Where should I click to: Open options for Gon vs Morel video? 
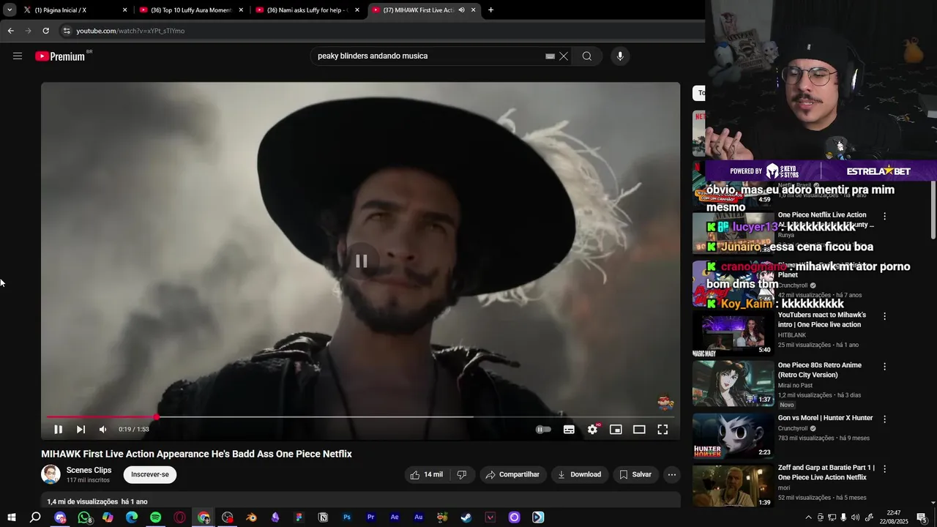tap(884, 419)
